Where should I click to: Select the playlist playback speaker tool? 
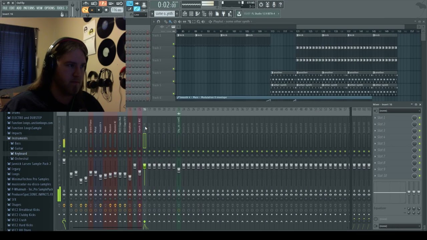tap(203, 21)
